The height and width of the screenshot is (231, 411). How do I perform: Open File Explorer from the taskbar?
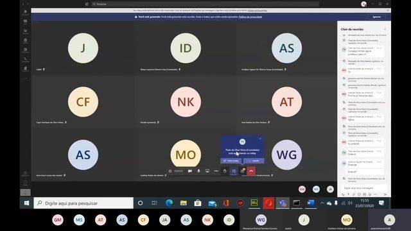click(x=183, y=203)
